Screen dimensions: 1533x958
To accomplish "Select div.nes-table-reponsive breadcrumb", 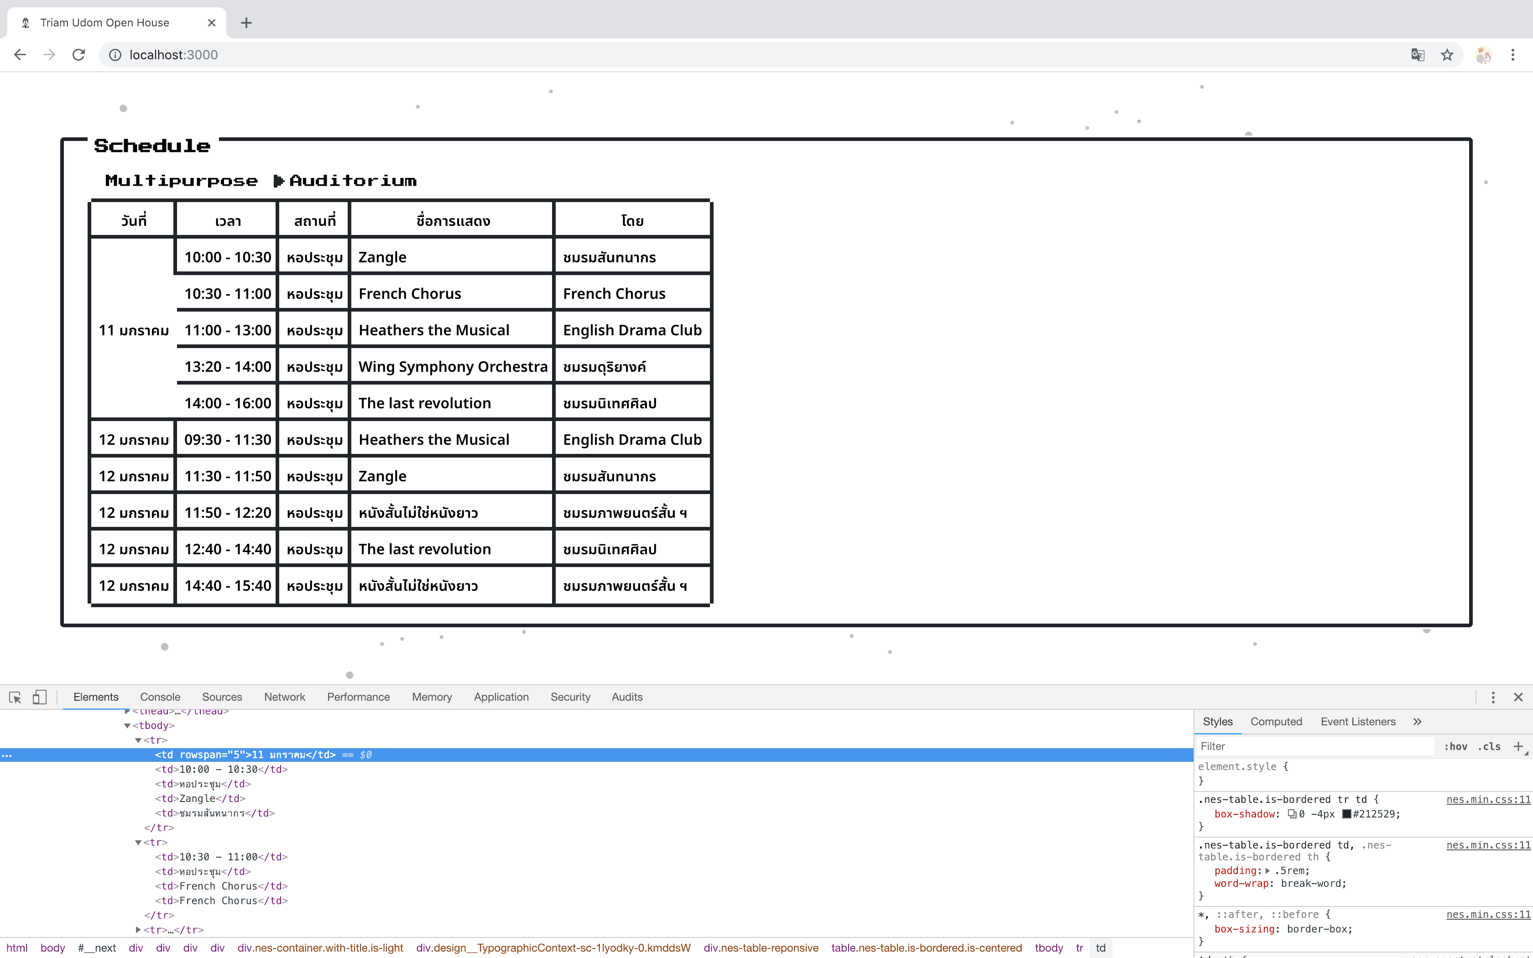I will point(760,948).
